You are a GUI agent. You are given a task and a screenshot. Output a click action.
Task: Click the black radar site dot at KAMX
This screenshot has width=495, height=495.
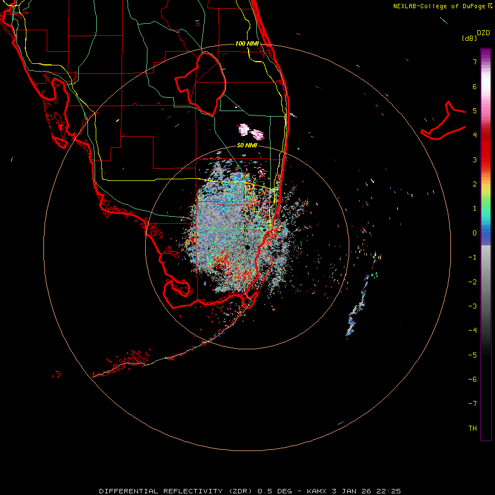248,247
